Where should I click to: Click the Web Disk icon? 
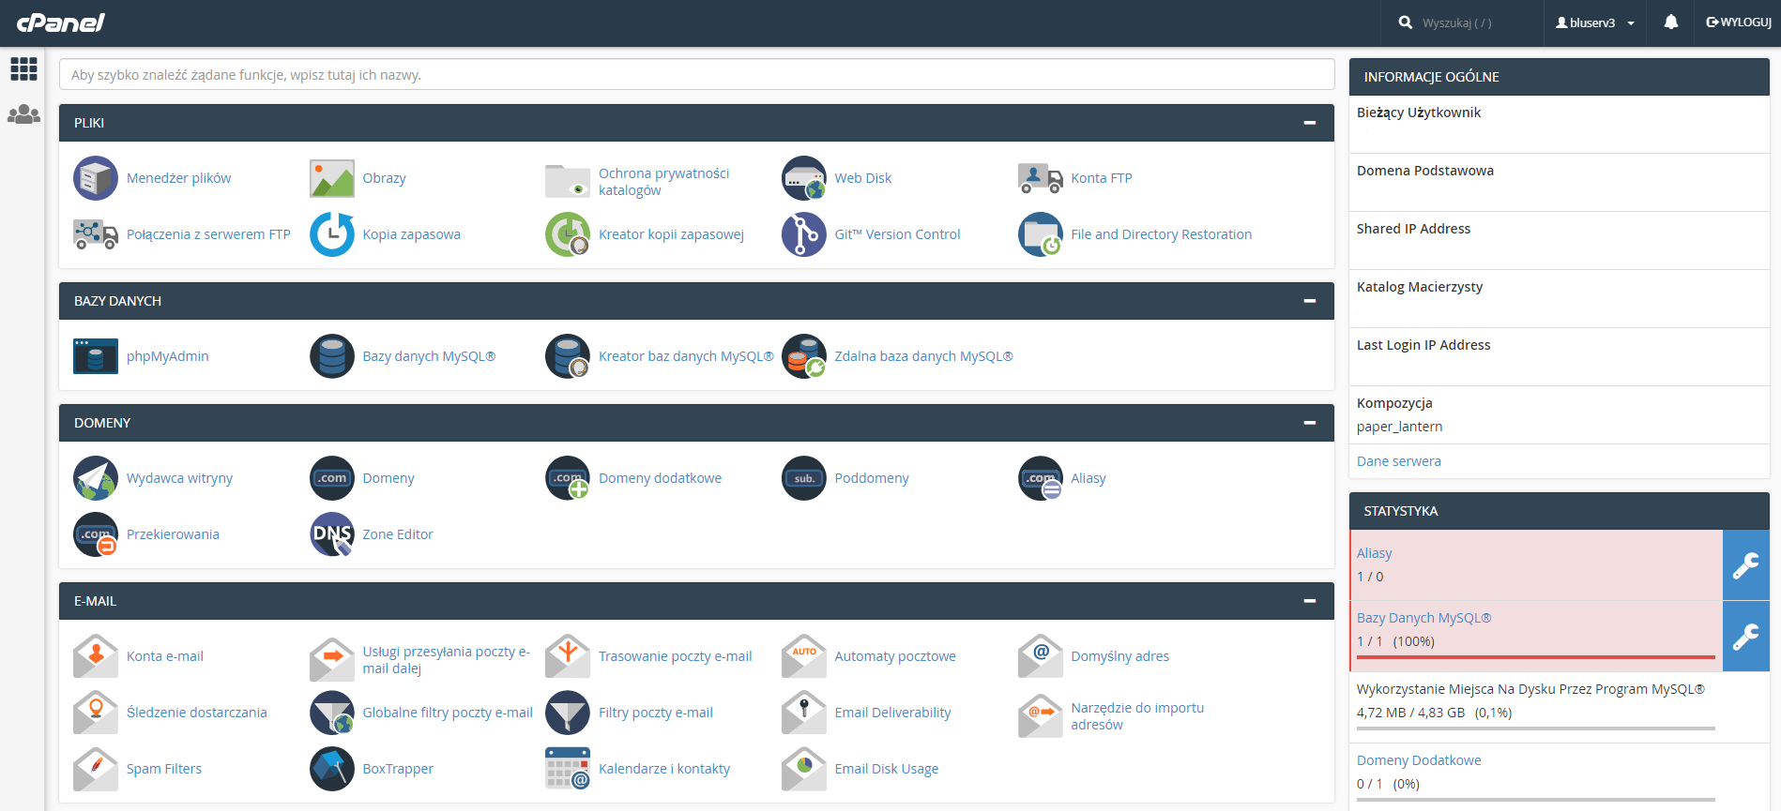[x=804, y=178]
